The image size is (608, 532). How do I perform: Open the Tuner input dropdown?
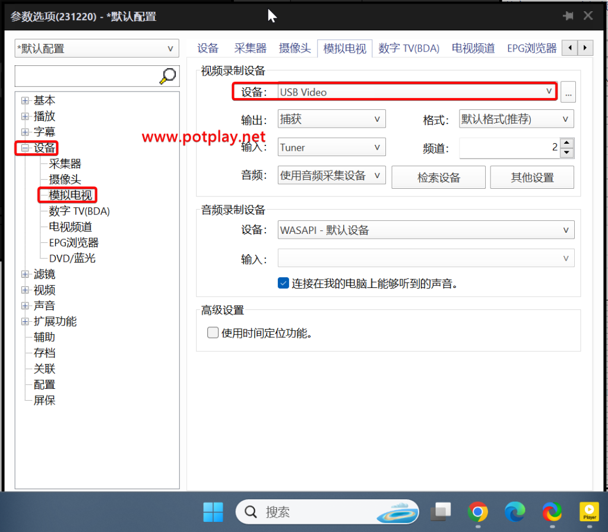331,147
